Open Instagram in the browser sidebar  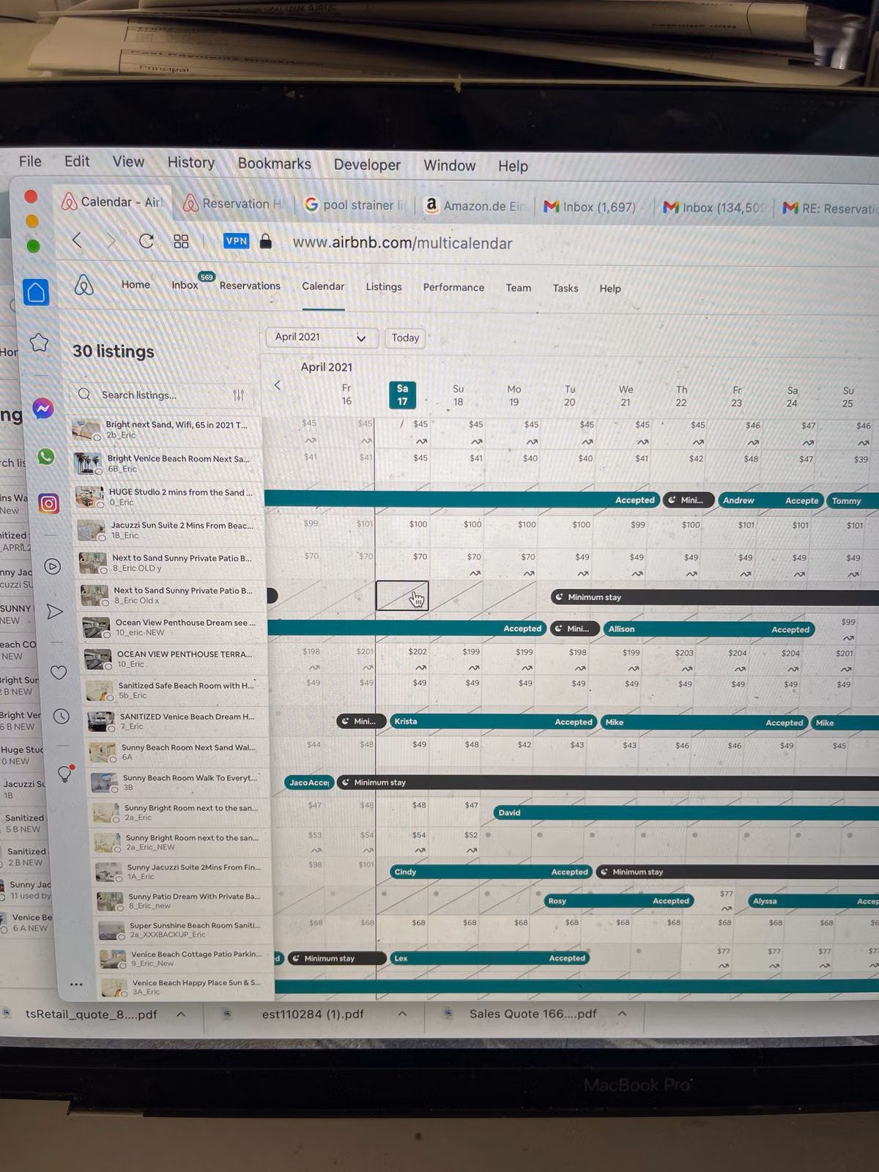pyautogui.click(x=49, y=504)
